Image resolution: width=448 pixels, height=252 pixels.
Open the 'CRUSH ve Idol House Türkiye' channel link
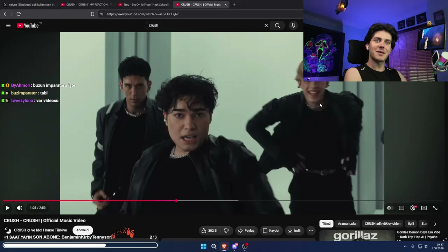(x=40, y=230)
